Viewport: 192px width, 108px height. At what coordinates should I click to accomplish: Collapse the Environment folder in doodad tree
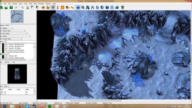pos(1,54)
